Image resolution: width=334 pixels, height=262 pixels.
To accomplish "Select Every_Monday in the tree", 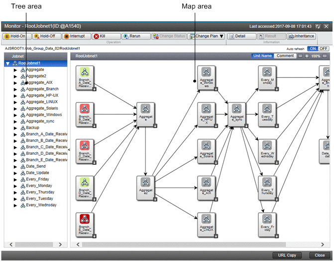I will (x=39, y=186).
